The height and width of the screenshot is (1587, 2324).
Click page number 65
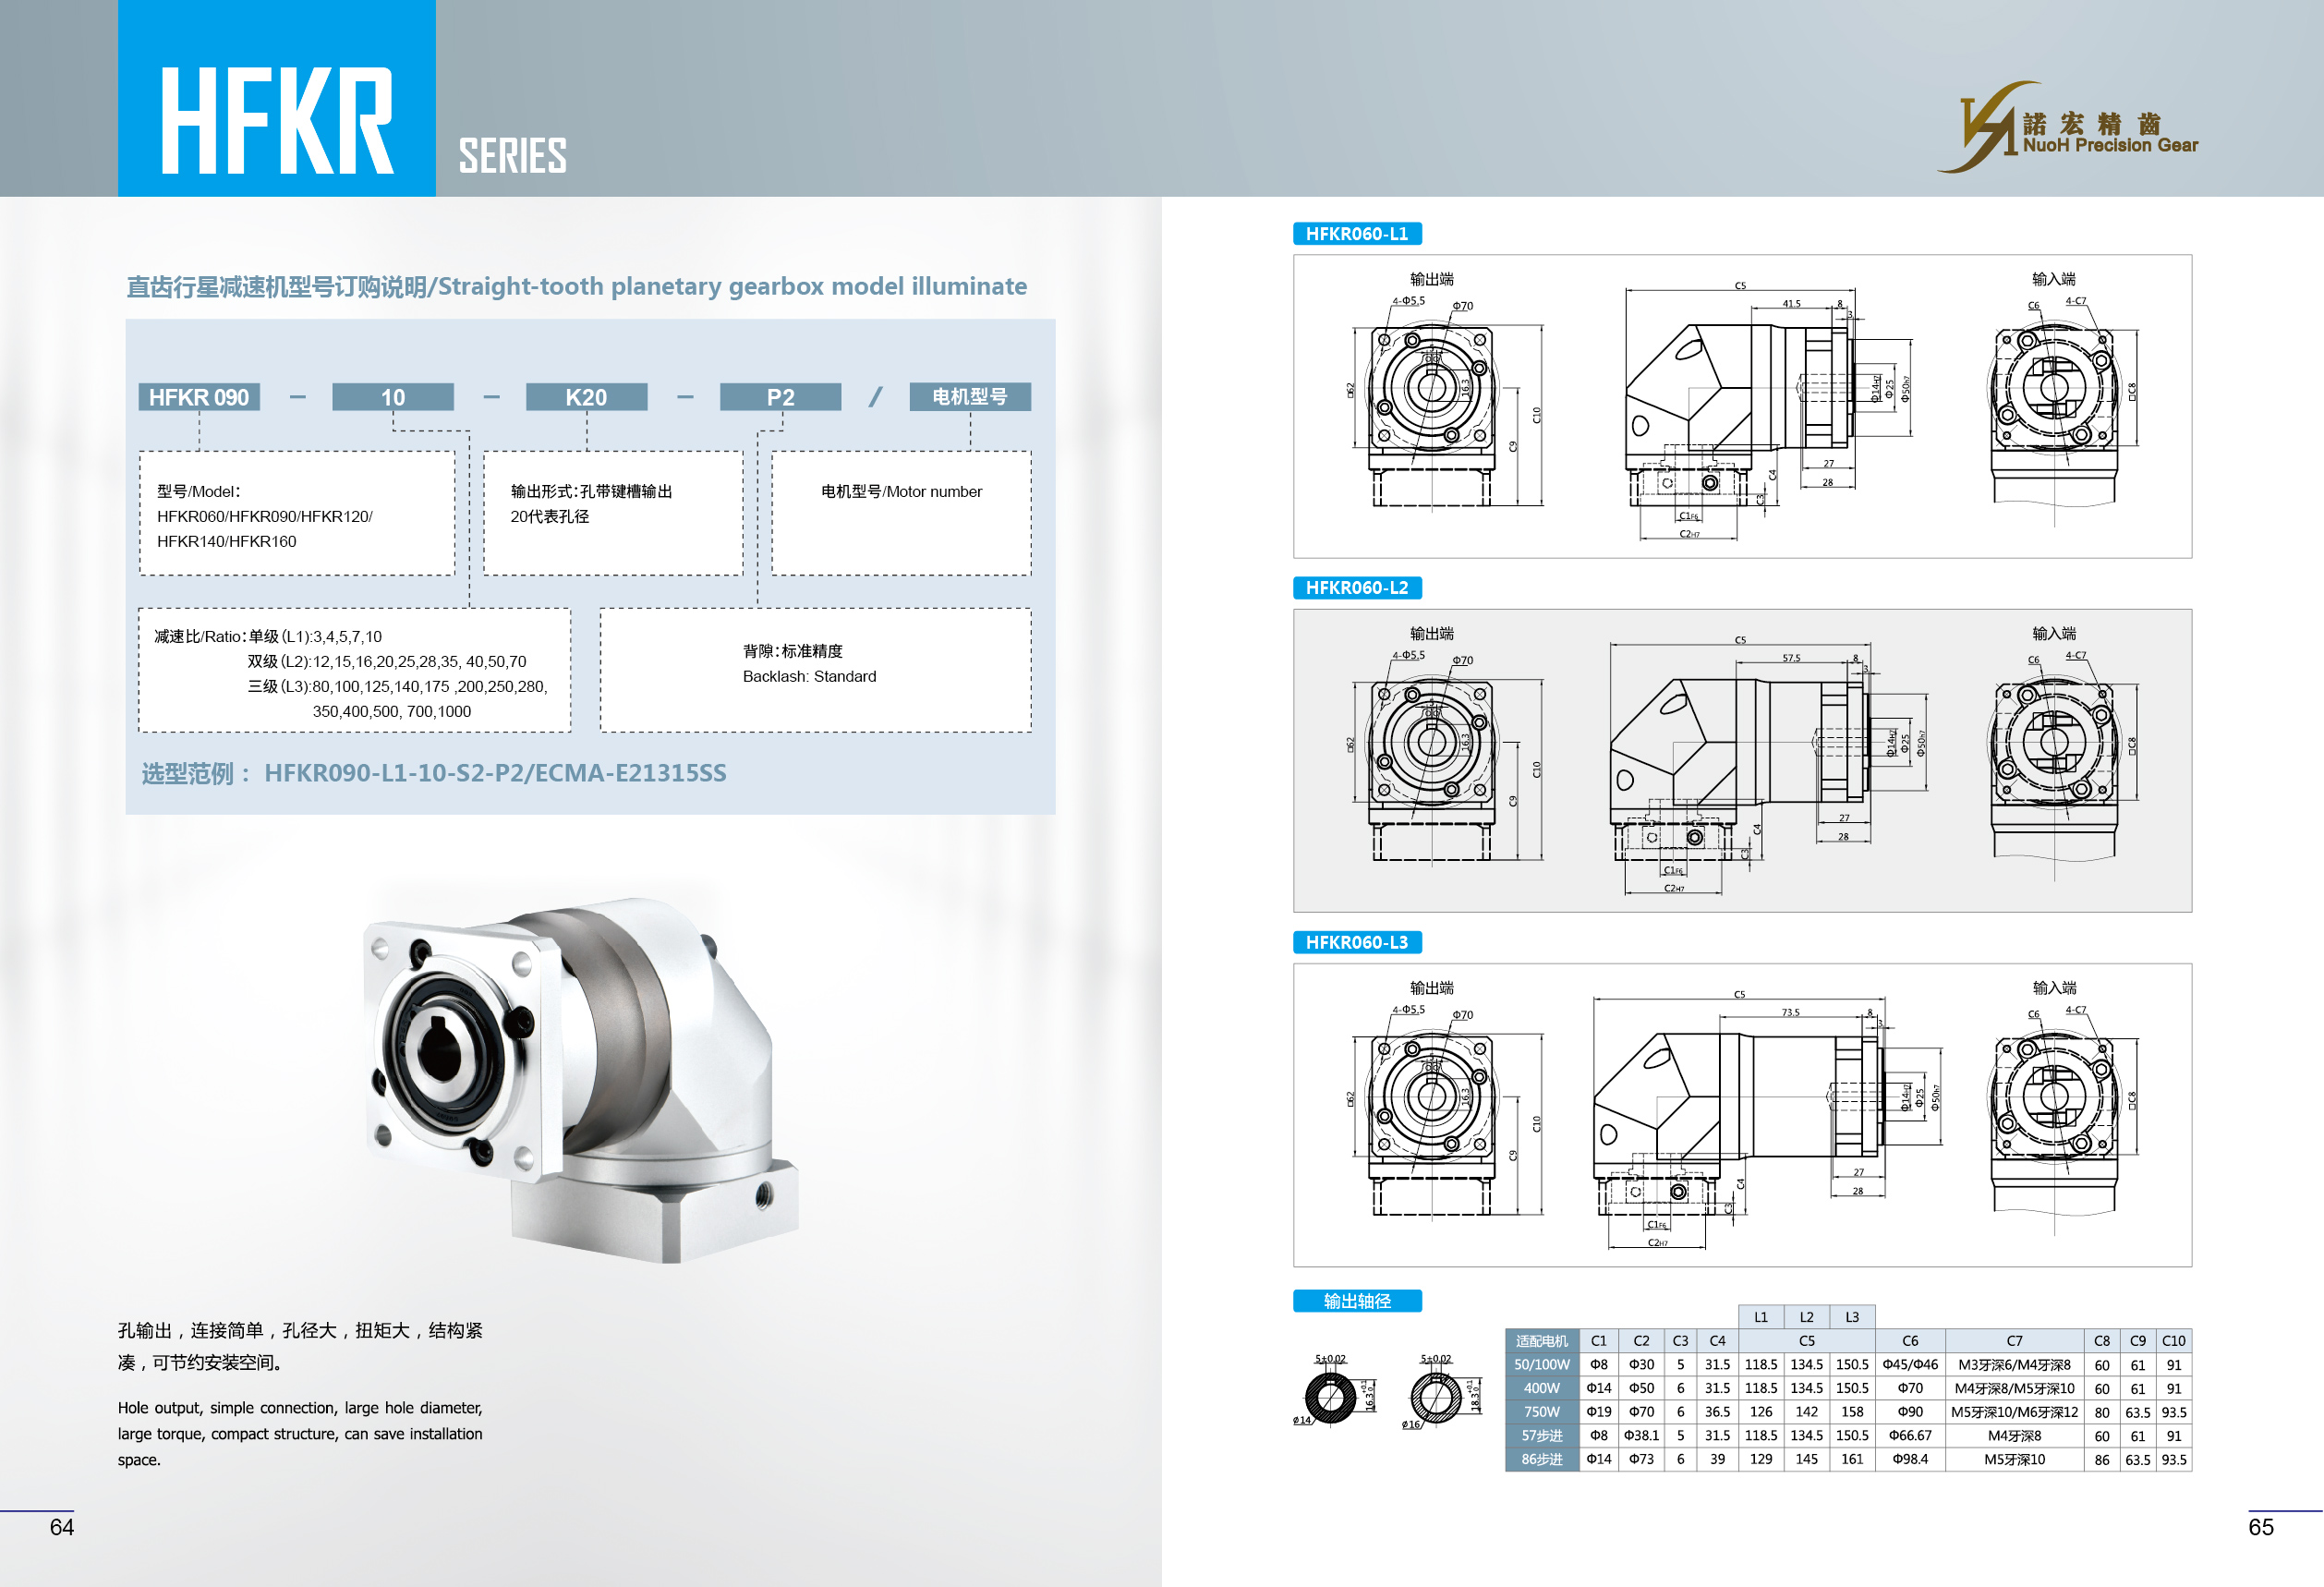point(2261,1527)
